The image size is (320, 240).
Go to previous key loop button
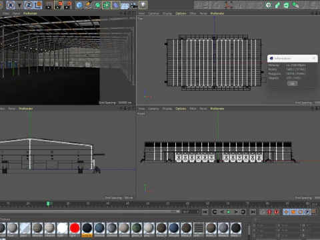(215, 212)
